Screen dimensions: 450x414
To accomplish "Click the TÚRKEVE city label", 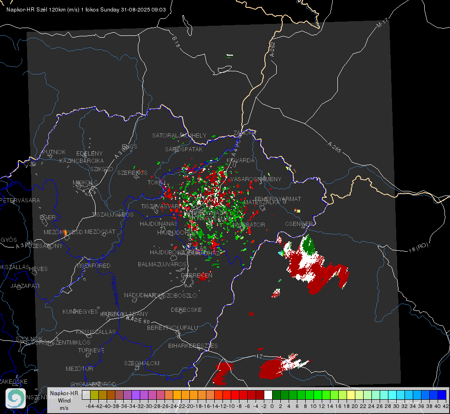I will click(x=91, y=351).
